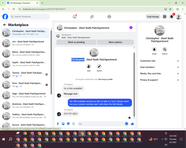Image resolution: width=186 pixels, height=148 pixels.
Task: Open Aurora conversation in list
Action: point(25,125)
